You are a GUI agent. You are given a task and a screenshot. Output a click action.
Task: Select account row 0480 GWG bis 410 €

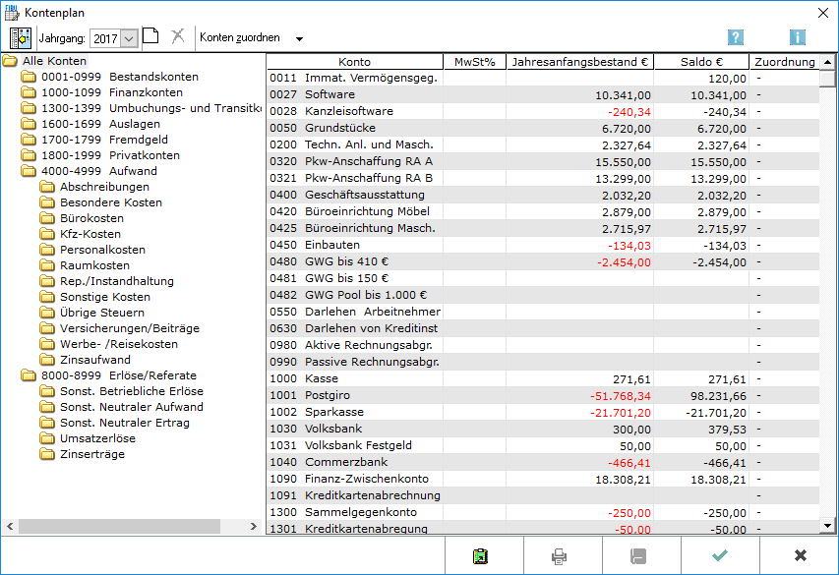point(543,261)
